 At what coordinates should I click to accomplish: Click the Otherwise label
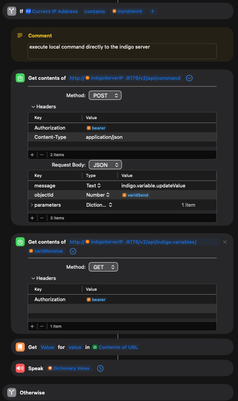click(32, 393)
